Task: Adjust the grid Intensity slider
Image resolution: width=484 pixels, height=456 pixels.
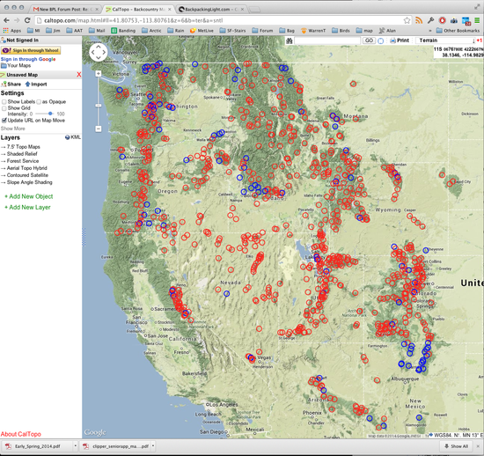Action: tap(50, 114)
